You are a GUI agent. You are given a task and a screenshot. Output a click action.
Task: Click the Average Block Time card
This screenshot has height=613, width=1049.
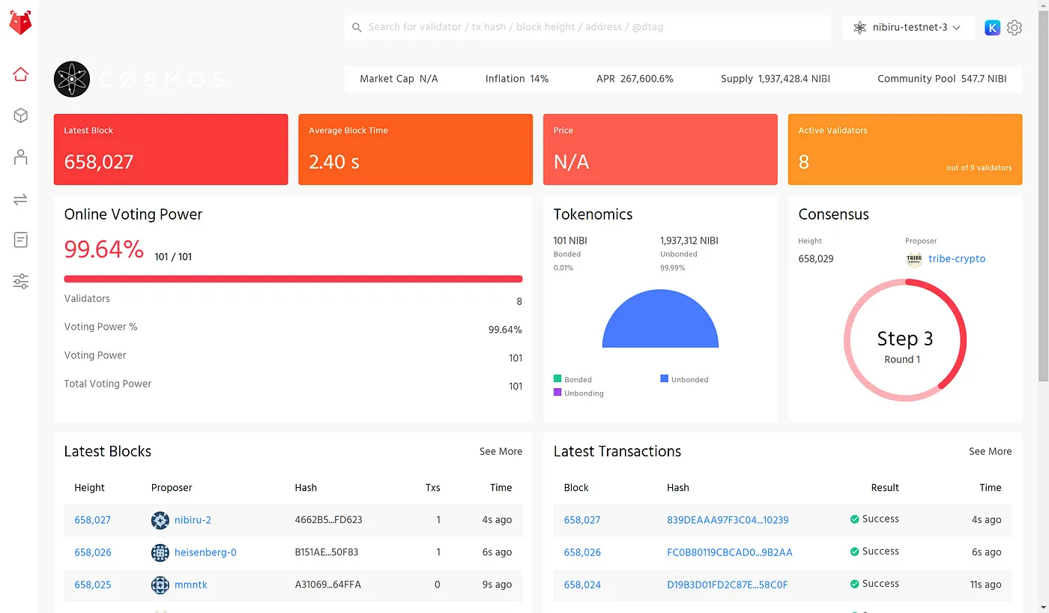point(416,149)
